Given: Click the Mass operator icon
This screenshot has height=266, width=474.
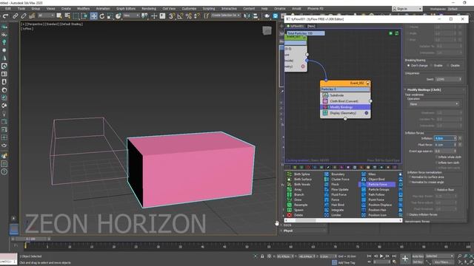Looking at the screenshot, I should pos(364,174).
